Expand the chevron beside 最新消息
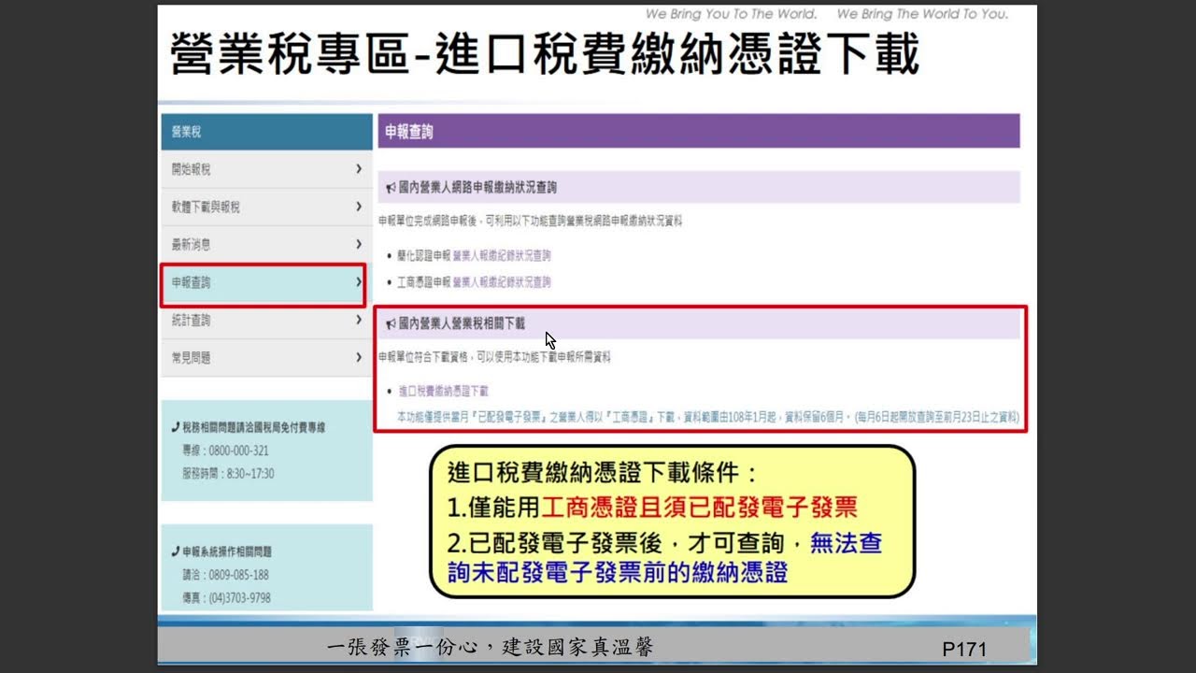This screenshot has height=673, width=1196. pyautogui.click(x=359, y=244)
